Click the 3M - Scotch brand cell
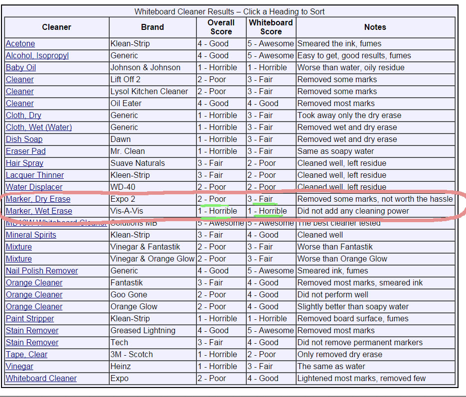The image size is (466, 397). 153,354
